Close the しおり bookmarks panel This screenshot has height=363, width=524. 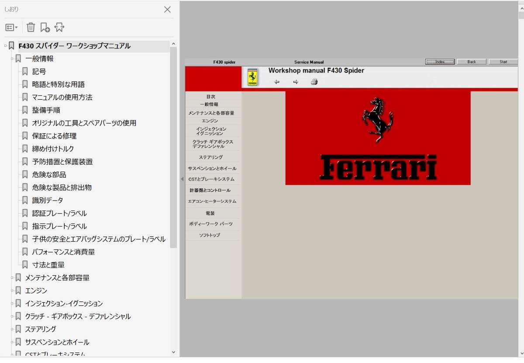pos(167,10)
